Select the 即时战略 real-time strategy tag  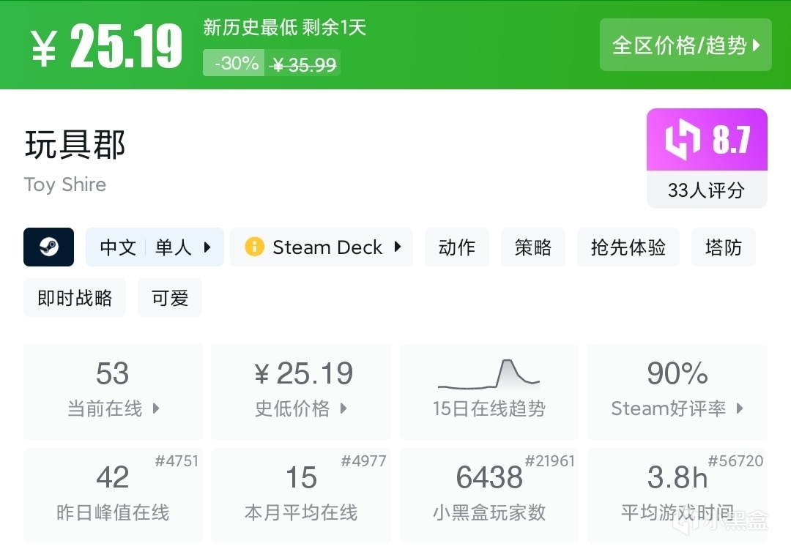[75, 298]
